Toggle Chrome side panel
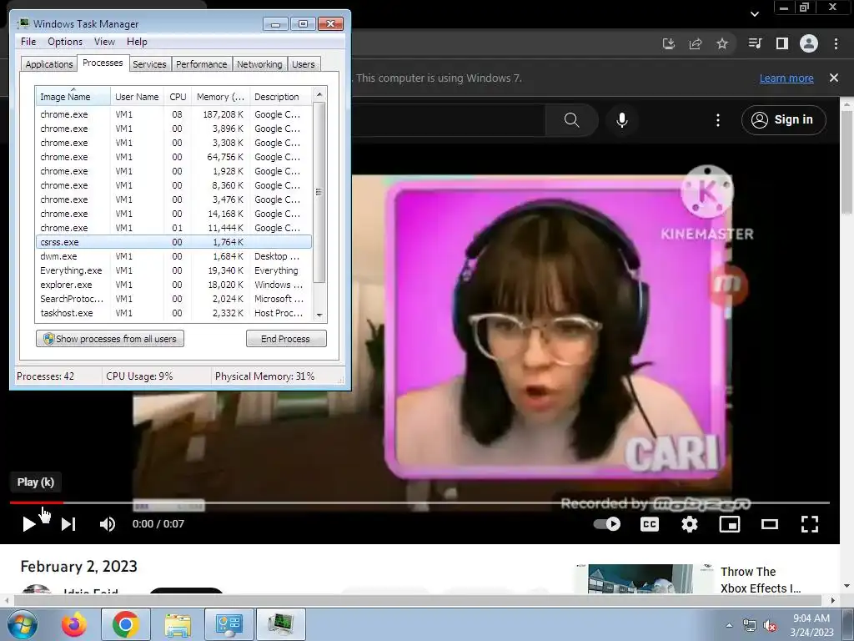This screenshot has height=641, width=854. (782, 43)
